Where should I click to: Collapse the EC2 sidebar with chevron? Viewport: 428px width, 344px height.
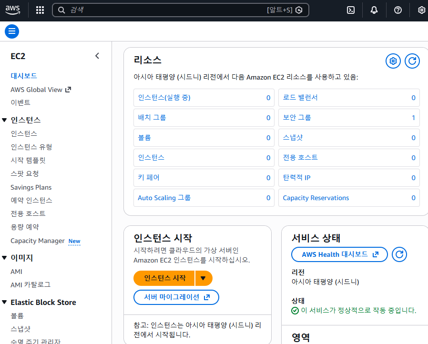pyautogui.click(x=97, y=56)
